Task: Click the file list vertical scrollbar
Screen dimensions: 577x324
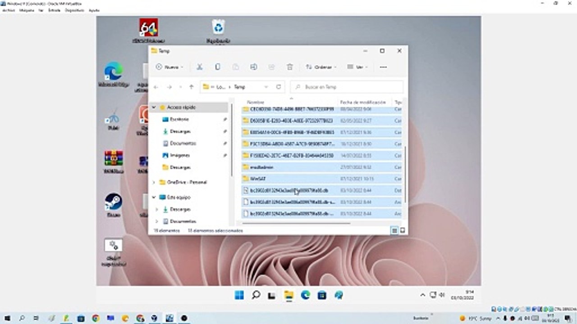Action: (x=405, y=175)
